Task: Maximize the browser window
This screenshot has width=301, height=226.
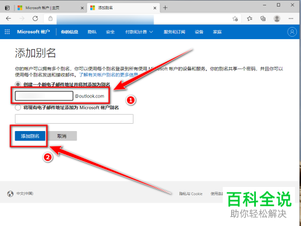Action: tap(278, 5)
